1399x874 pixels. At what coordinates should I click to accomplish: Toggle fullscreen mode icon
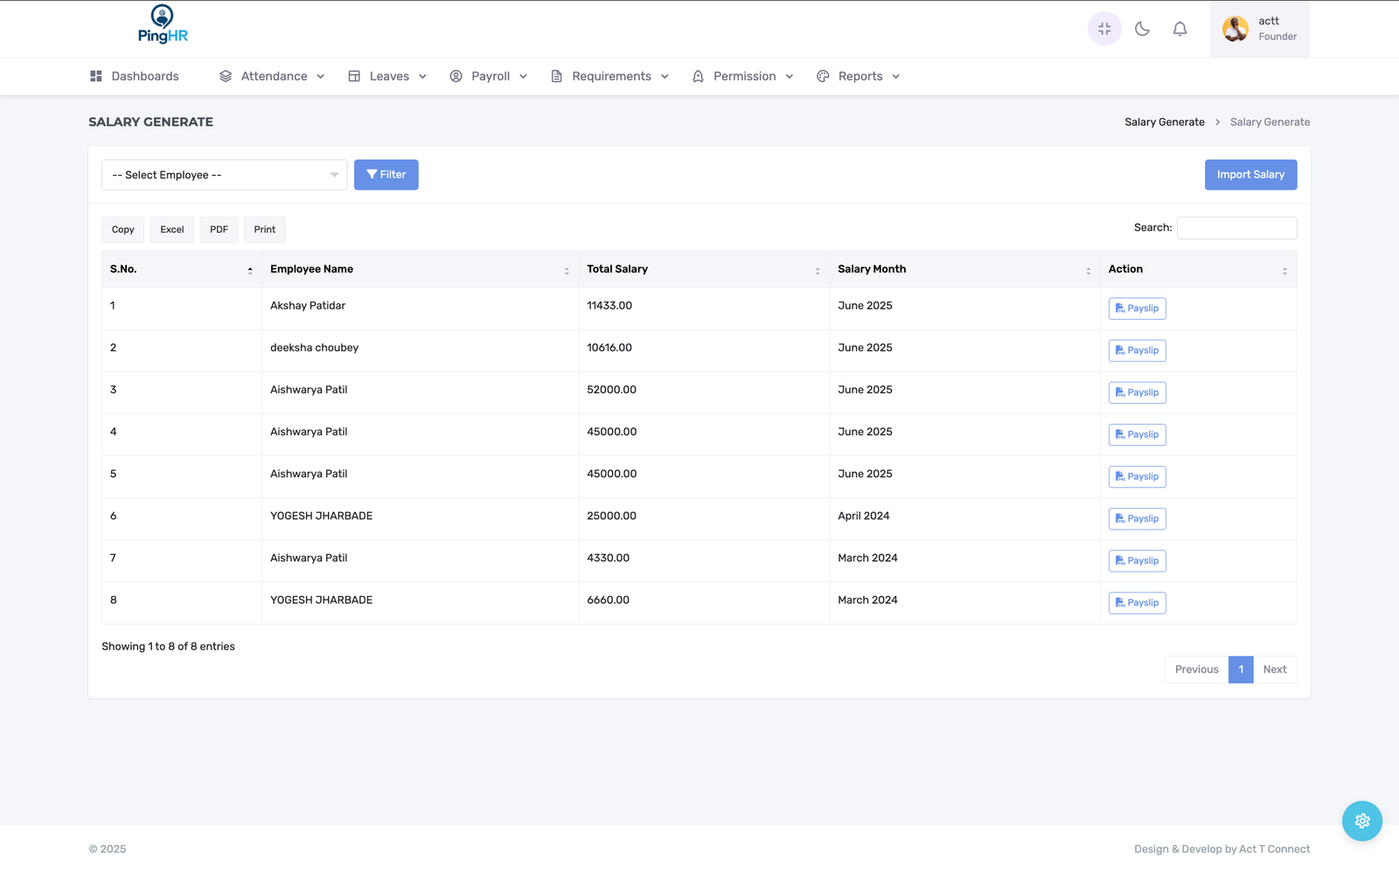point(1104,29)
